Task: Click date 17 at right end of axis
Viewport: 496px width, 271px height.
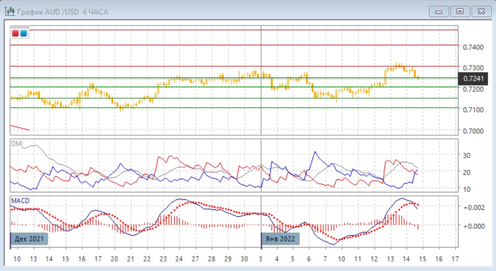Action: (x=455, y=259)
